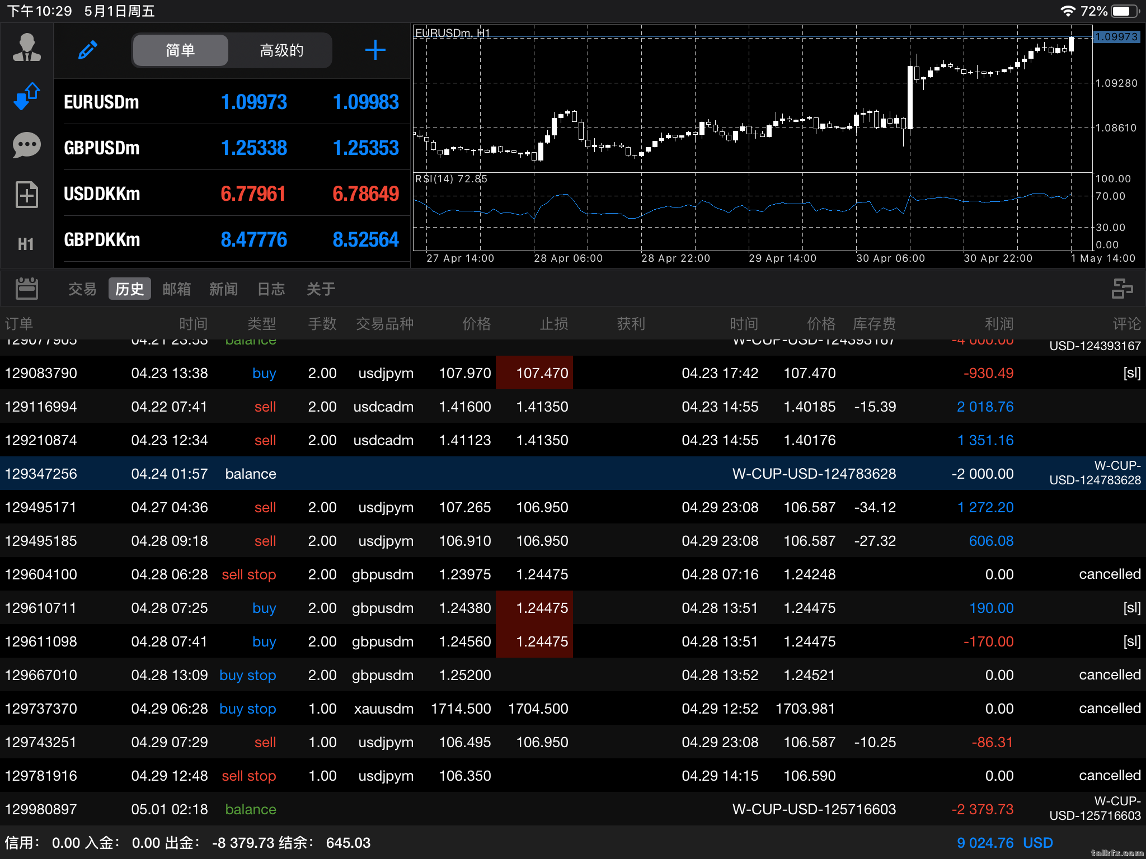Switch quotes to 高级的 mode

[x=281, y=50]
